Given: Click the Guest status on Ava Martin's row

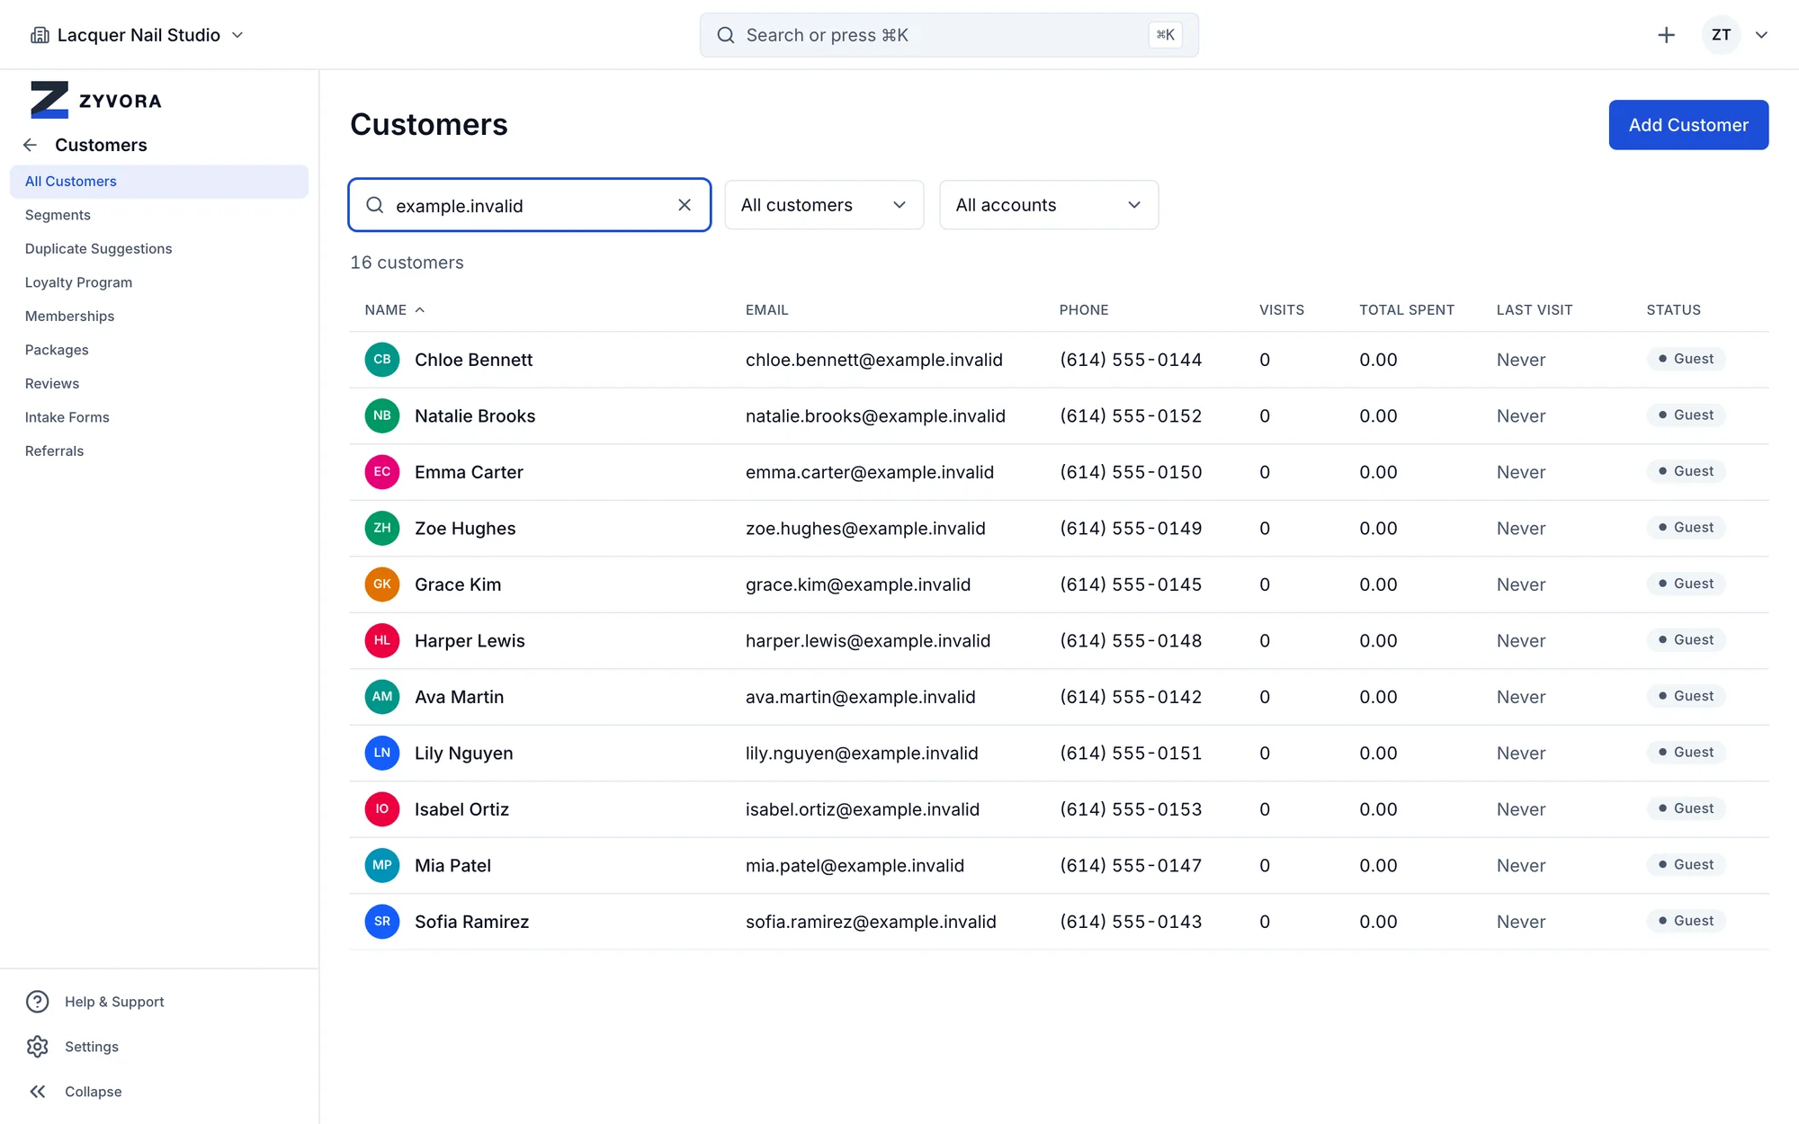Looking at the screenshot, I should (x=1687, y=696).
